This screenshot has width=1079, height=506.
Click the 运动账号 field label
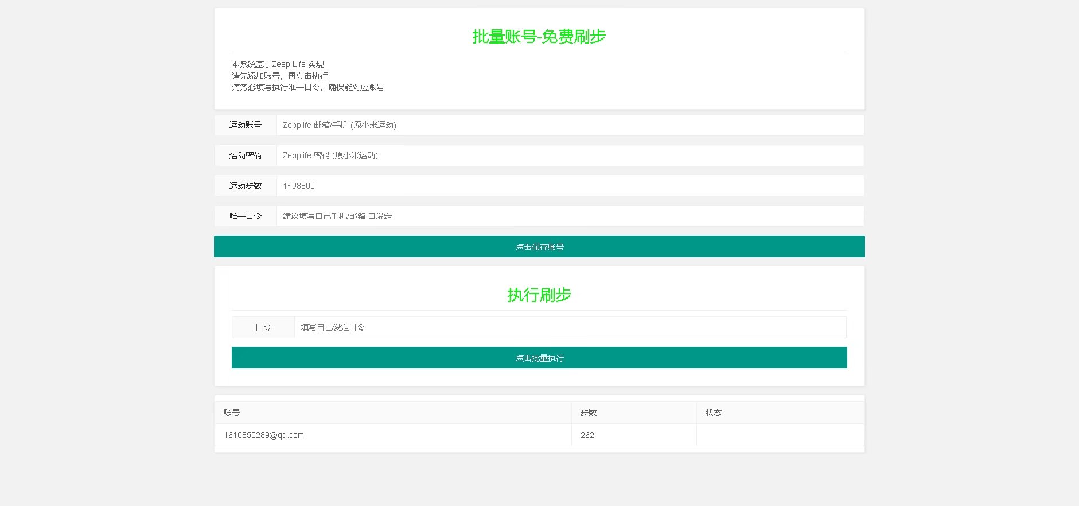(x=246, y=125)
